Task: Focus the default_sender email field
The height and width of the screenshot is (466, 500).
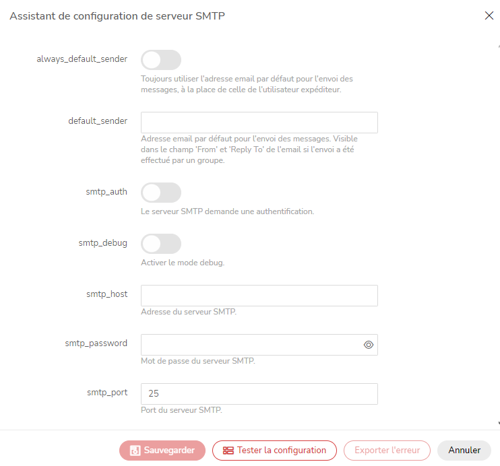Action: pos(259,123)
